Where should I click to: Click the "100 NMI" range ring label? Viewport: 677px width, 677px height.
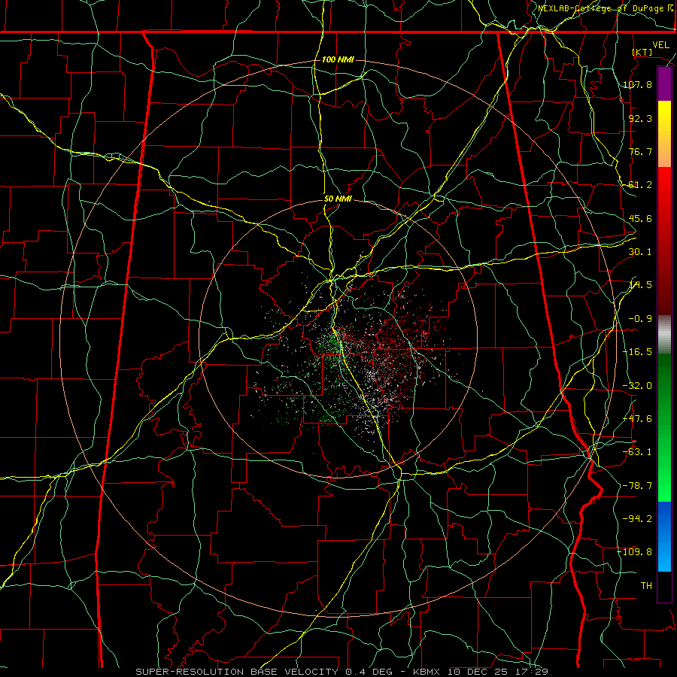338,59
